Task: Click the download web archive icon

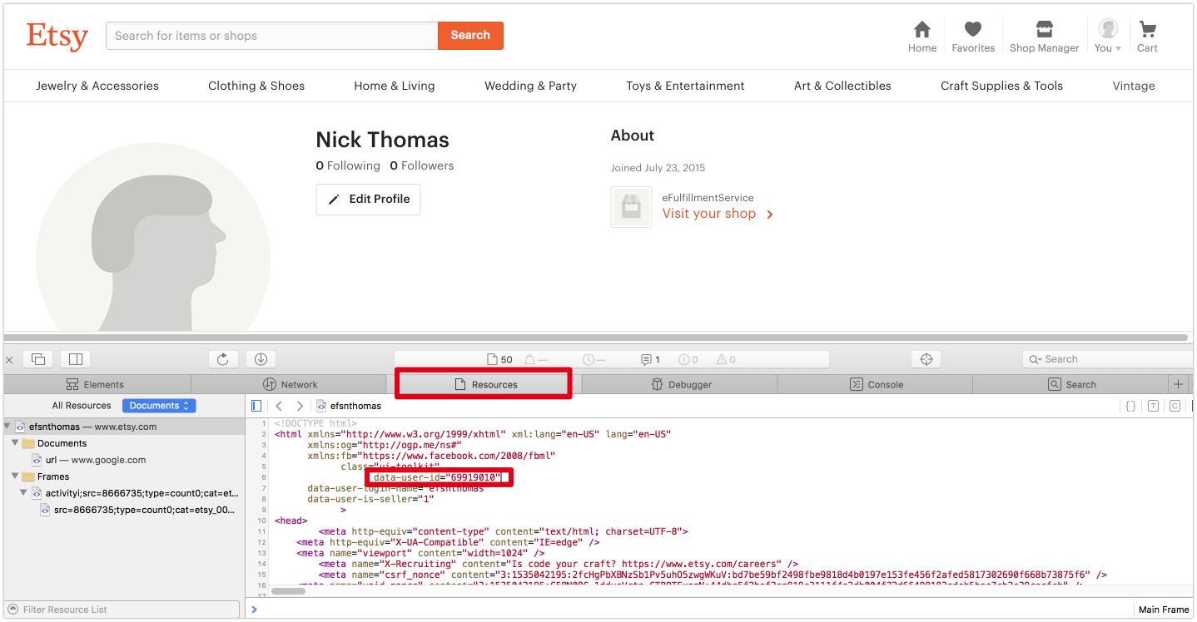Action: click(261, 359)
